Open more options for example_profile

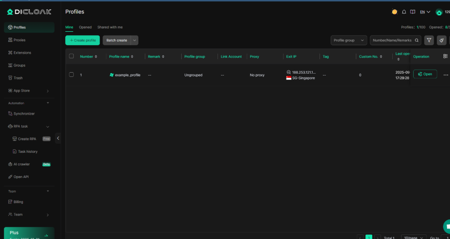click(446, 75)
